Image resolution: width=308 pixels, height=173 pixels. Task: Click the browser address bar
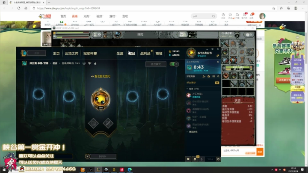click(x=151, y=8)
